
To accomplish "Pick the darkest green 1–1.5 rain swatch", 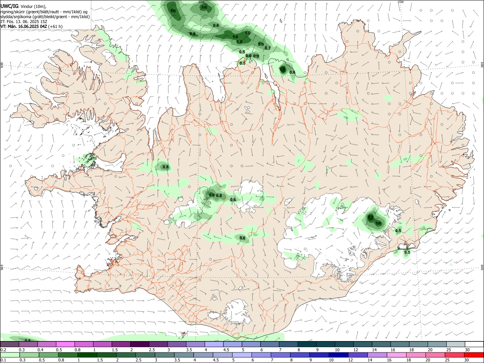I will tap(87, 355).
